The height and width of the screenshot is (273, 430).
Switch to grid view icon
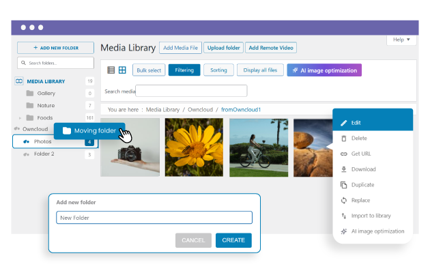pyautogui.click(x=122, y=70)
